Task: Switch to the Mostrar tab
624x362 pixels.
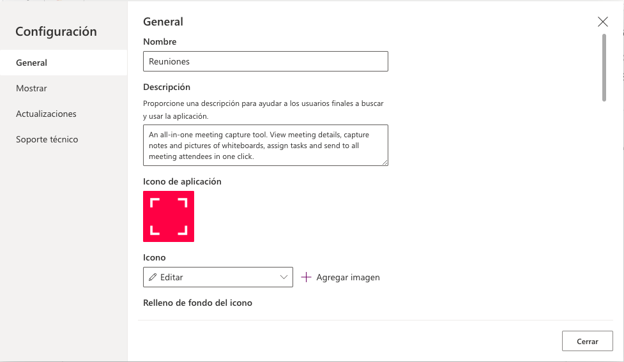Action: 32,88
